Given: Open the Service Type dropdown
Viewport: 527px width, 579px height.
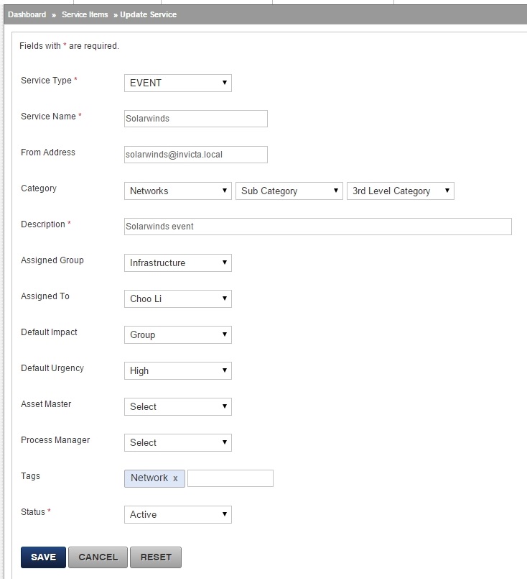Looking at the screenshot, I should click(x=178, y=83).
